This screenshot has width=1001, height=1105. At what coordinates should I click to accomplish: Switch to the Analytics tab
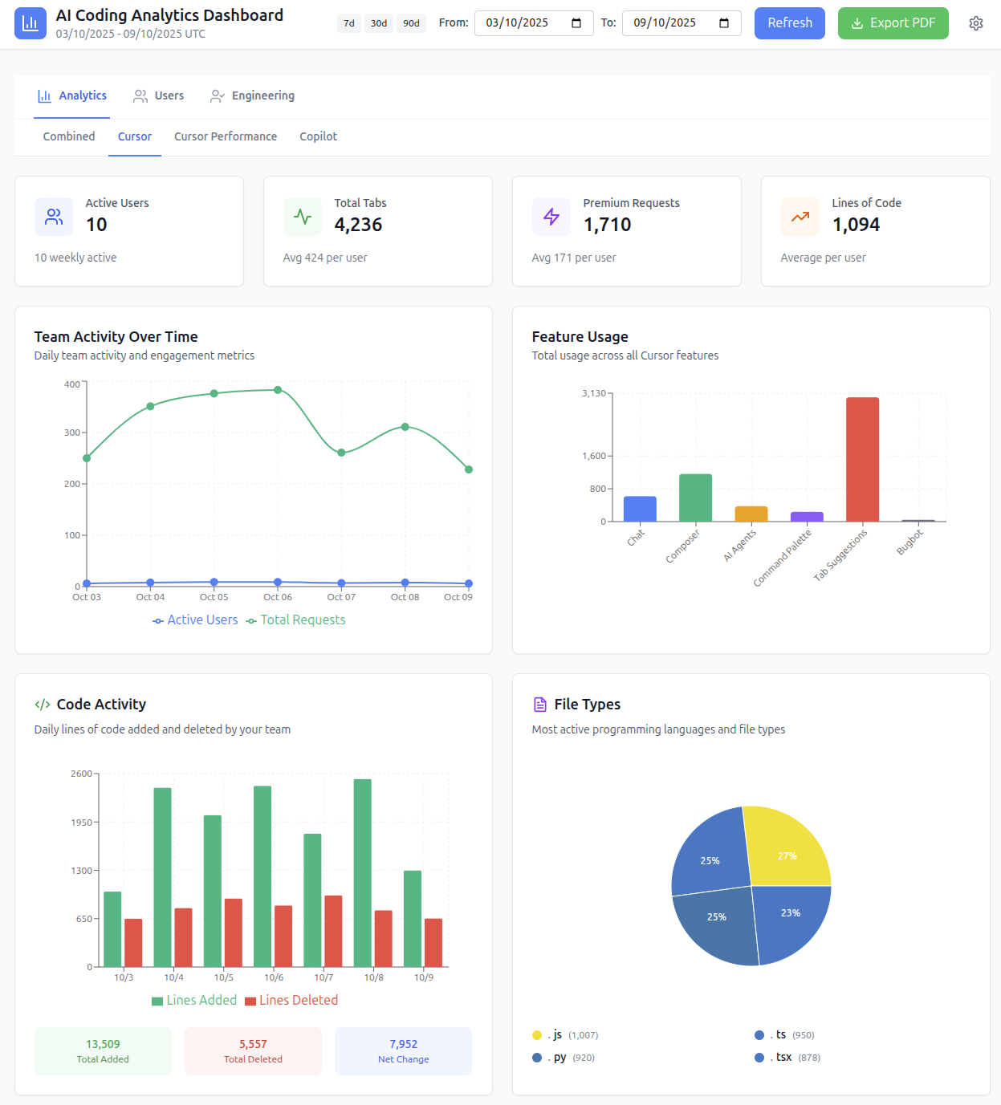coord(72,96)
